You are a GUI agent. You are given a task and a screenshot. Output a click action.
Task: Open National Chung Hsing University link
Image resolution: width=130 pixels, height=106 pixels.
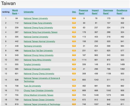pyautogui.click(x=39, y=55)
